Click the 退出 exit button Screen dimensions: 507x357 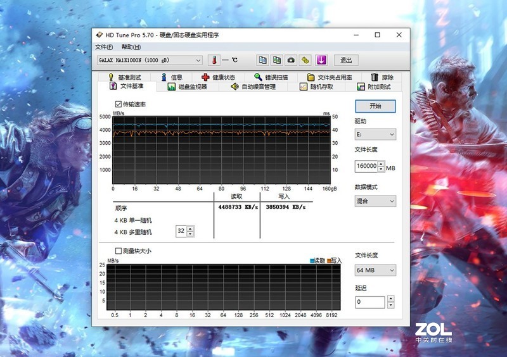[x=346, y=60]
